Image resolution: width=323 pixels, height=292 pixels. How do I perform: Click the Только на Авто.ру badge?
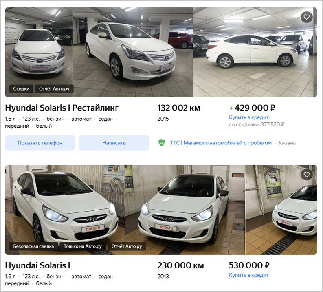(83, 246)
